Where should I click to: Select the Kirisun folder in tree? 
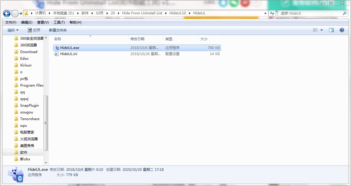click(23, 65)
